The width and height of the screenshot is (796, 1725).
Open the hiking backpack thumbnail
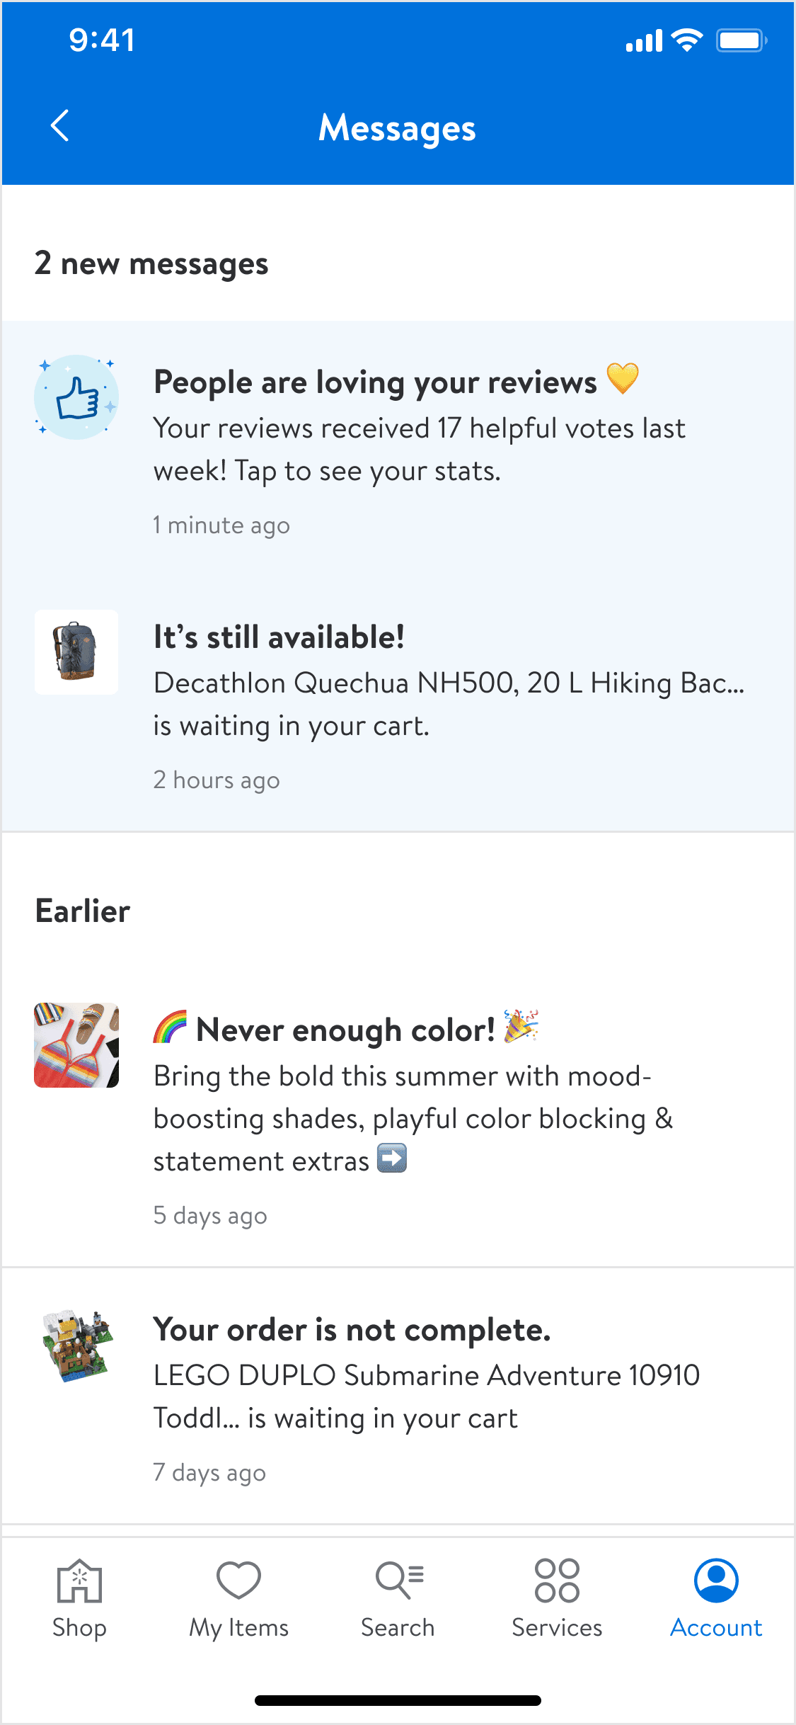pos(76,651)
